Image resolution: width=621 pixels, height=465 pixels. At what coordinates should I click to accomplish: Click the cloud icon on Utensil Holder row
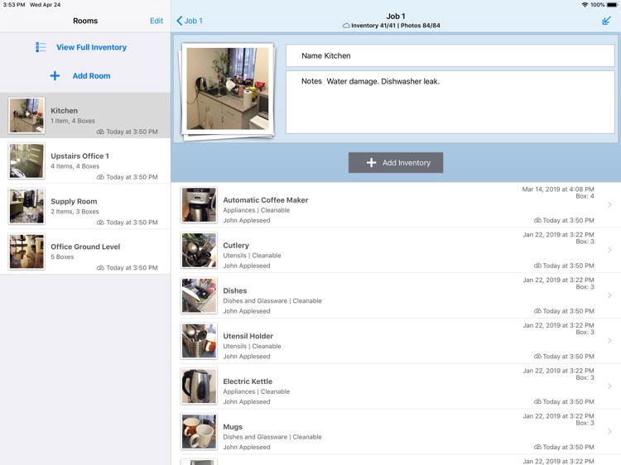pos(537,356)
